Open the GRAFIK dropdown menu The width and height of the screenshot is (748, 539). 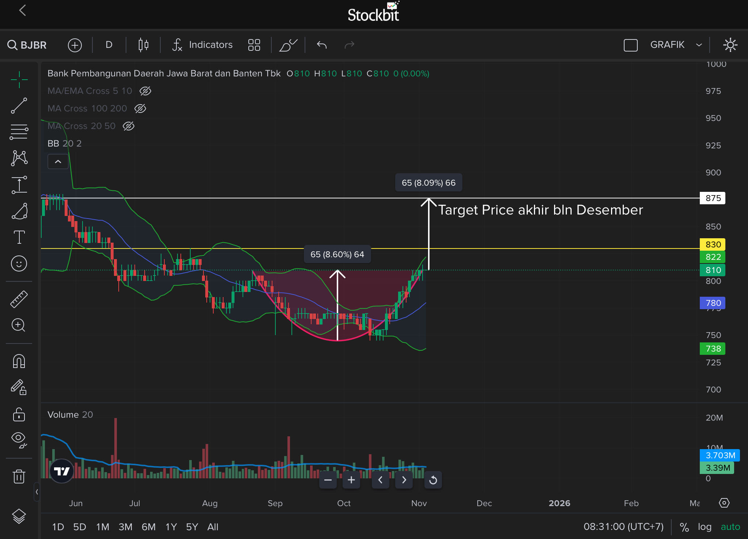[676, 45]
